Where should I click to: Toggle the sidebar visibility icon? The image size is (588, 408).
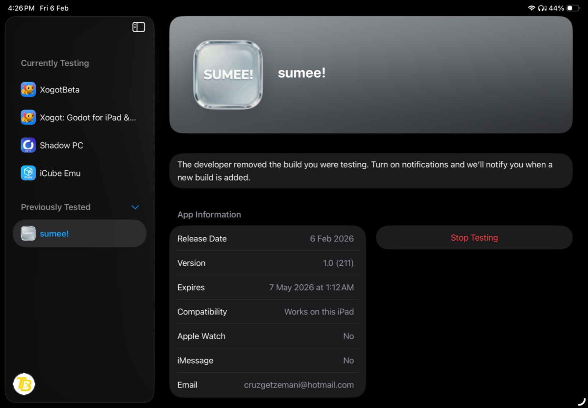point(139,27)
